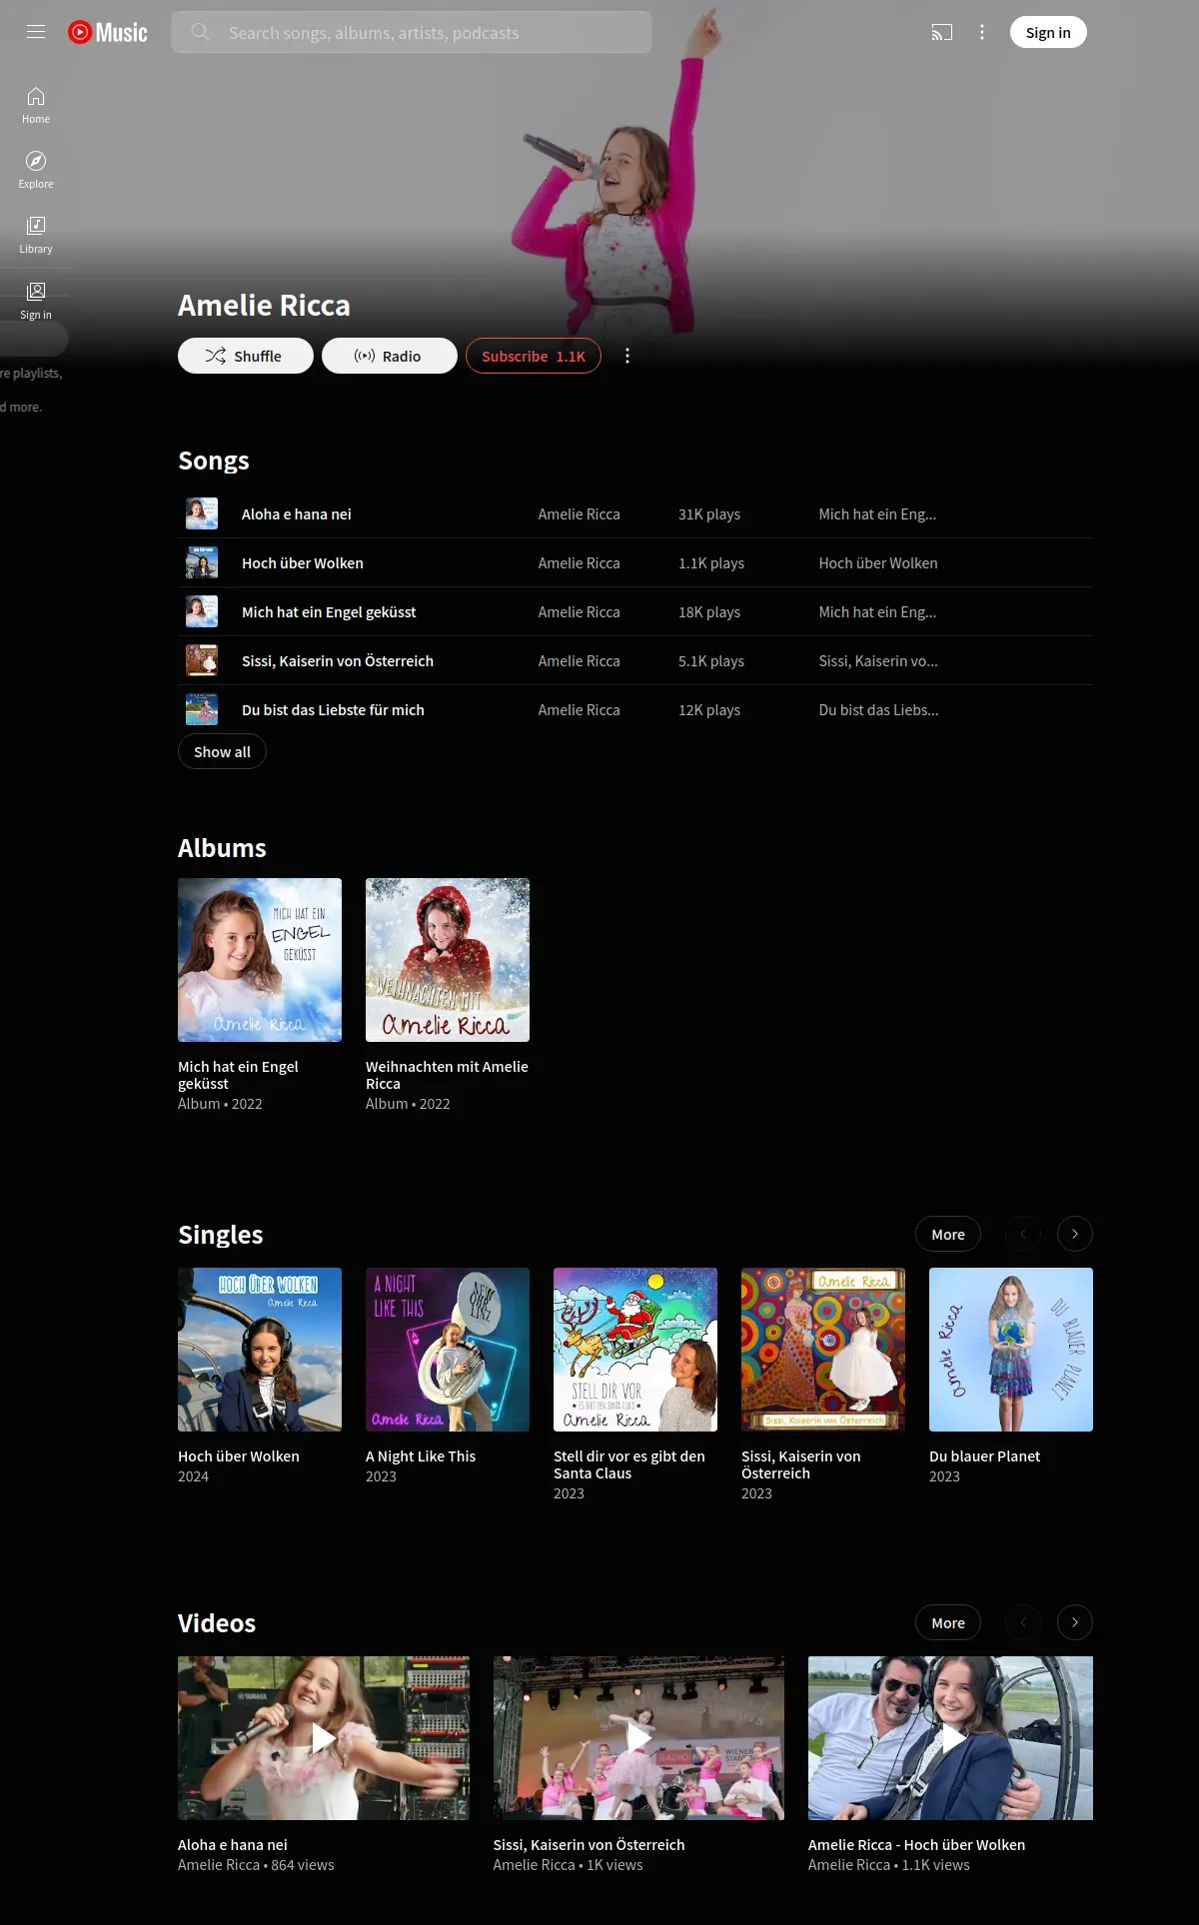Open Hoch über Wolken single cover
1199x1925 pixels.
coord(260,1350)
